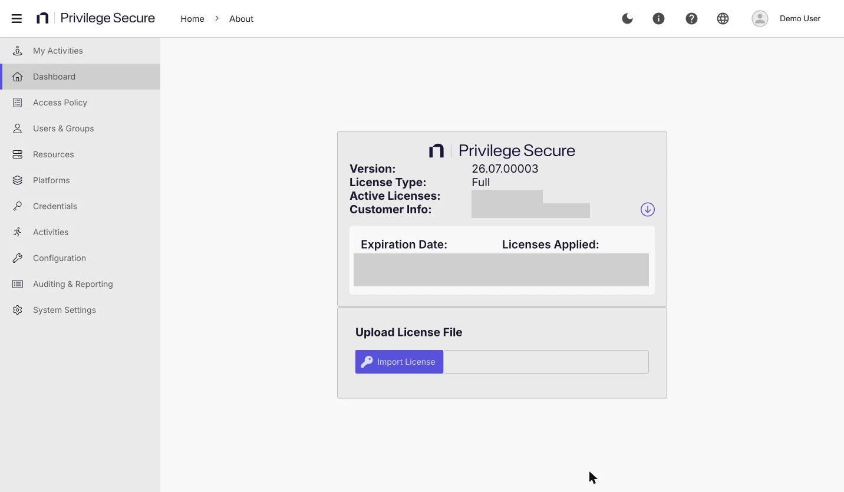Select Dashboard in the sidebar
Screen dimensions: 844x492
(x=80, y=77)
